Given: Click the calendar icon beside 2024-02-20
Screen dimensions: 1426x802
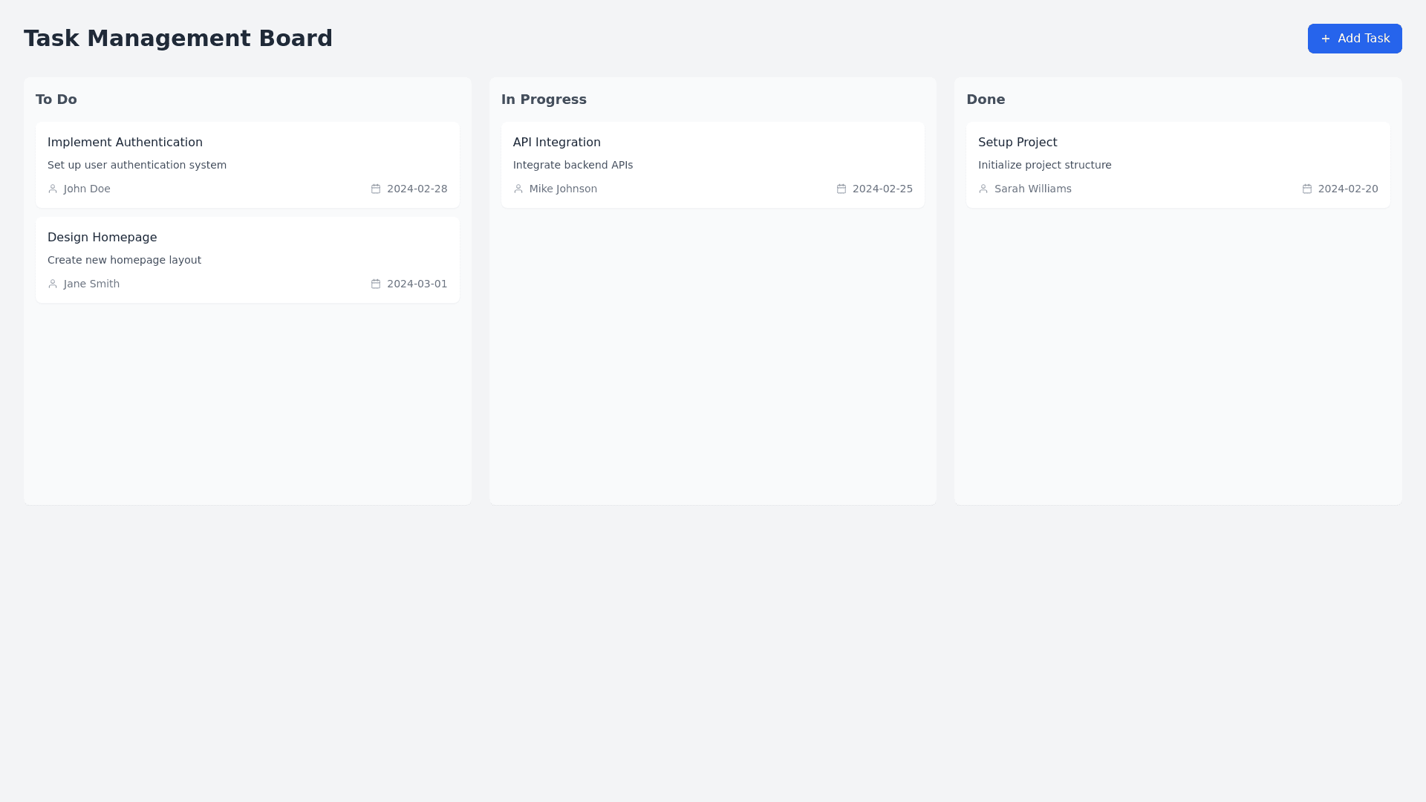Looking at the screenshot, I should (x=1307, y=189).
